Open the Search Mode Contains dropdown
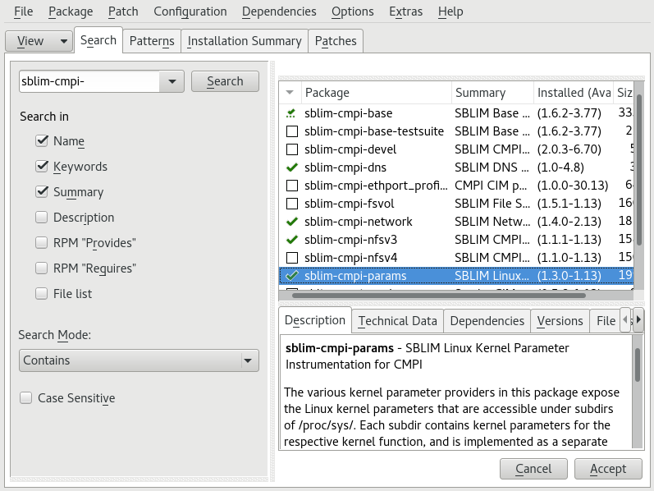654x491 pixels. (x=139, y=360)
